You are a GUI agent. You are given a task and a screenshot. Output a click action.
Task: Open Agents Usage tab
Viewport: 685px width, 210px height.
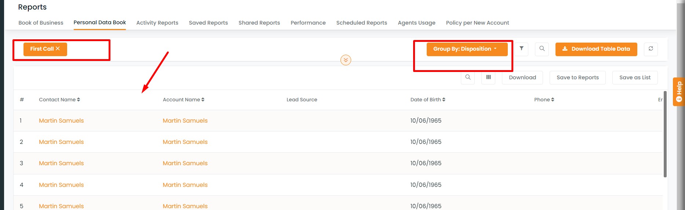point(416,23)
